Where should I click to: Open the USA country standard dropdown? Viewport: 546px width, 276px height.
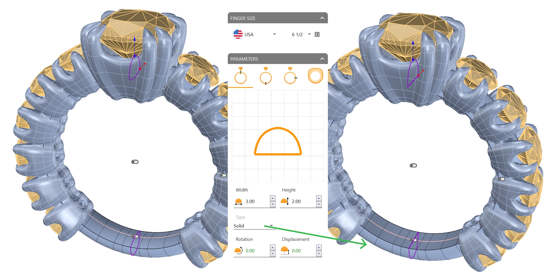click(274, 34)
